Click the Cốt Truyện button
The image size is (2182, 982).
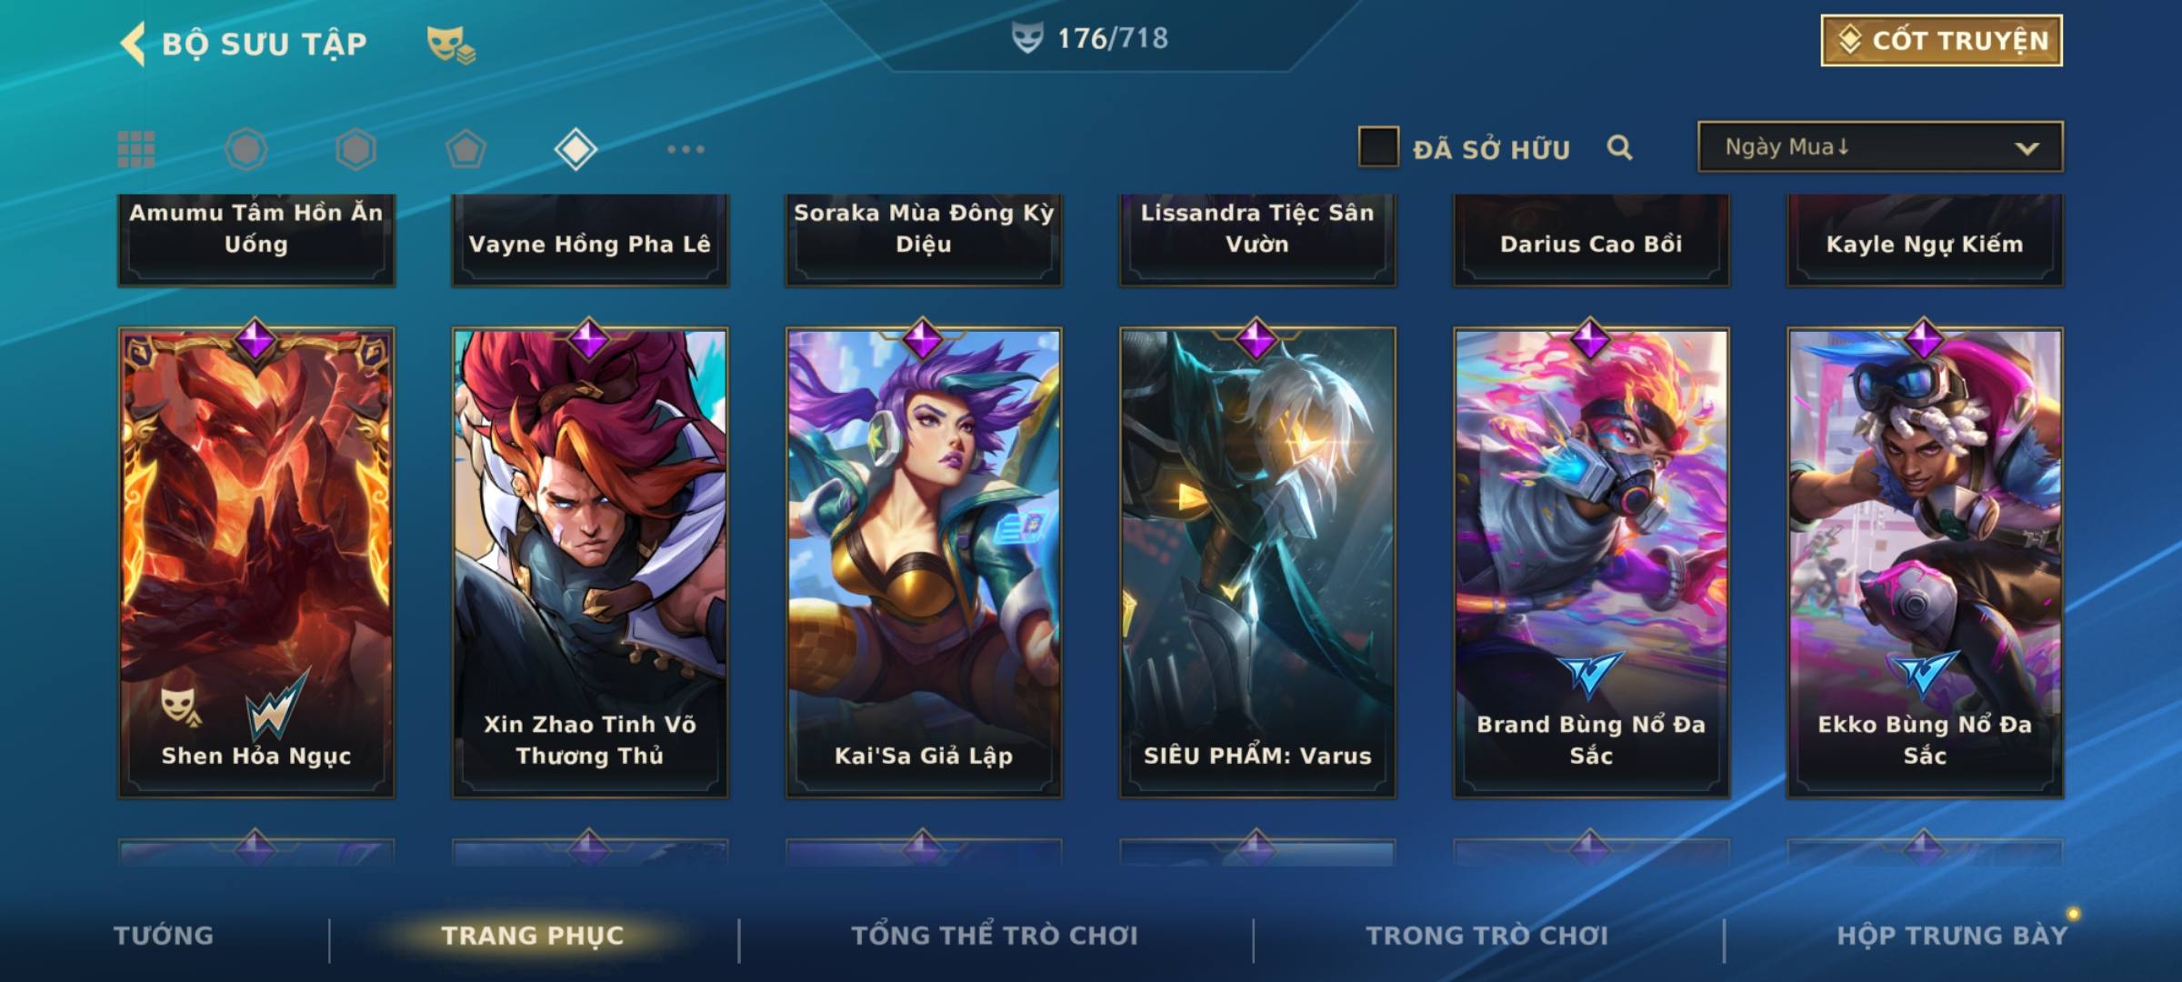point(1942,40)
